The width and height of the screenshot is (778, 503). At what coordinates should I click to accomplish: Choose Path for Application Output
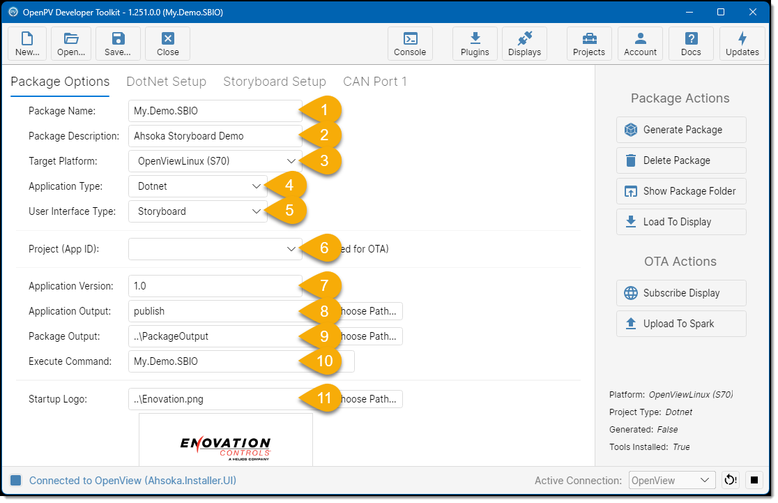[369, 311]
